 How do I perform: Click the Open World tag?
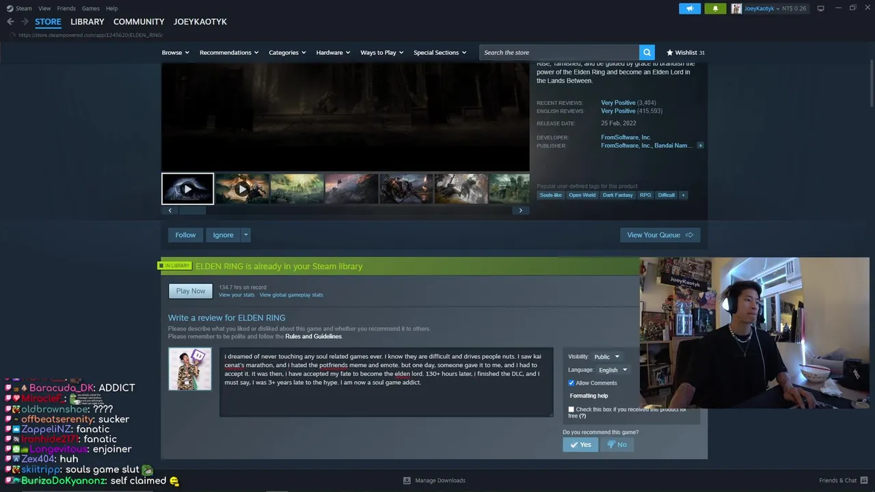(x=582, y=195)
